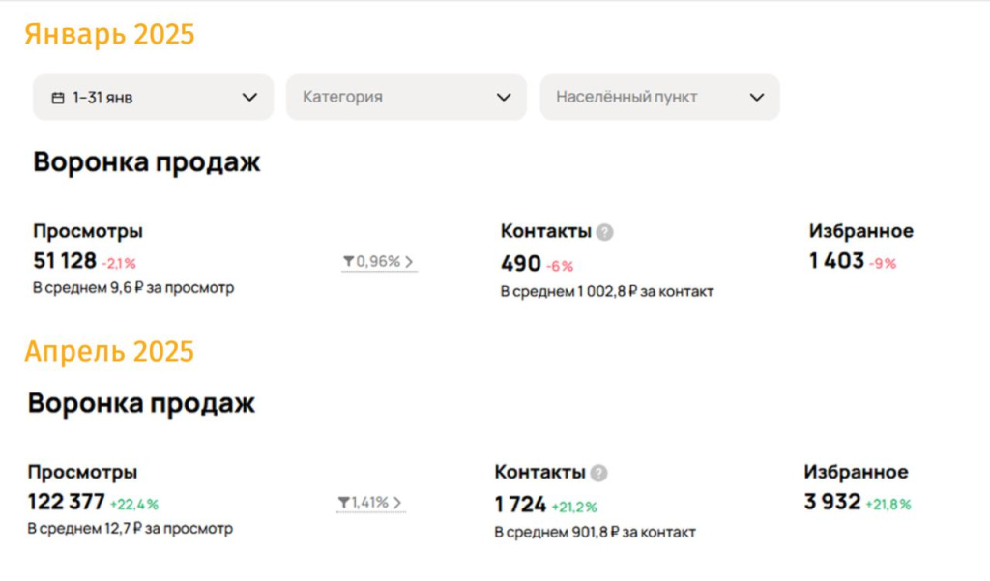Click the Январь 2025 heading
The width and height of the screenshot is (990, 581).
(109, 34)
